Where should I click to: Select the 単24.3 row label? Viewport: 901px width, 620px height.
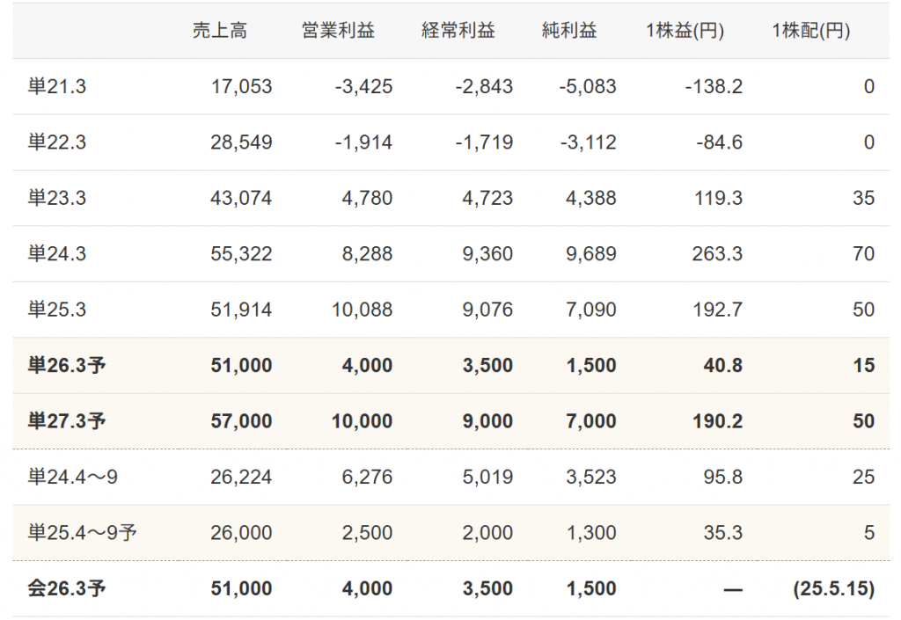tap(57, 254)
